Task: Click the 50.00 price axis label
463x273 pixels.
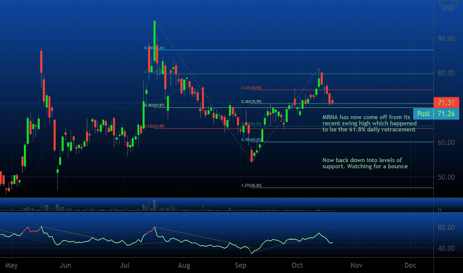Action: pyautogui.click(x=446, y=177)
